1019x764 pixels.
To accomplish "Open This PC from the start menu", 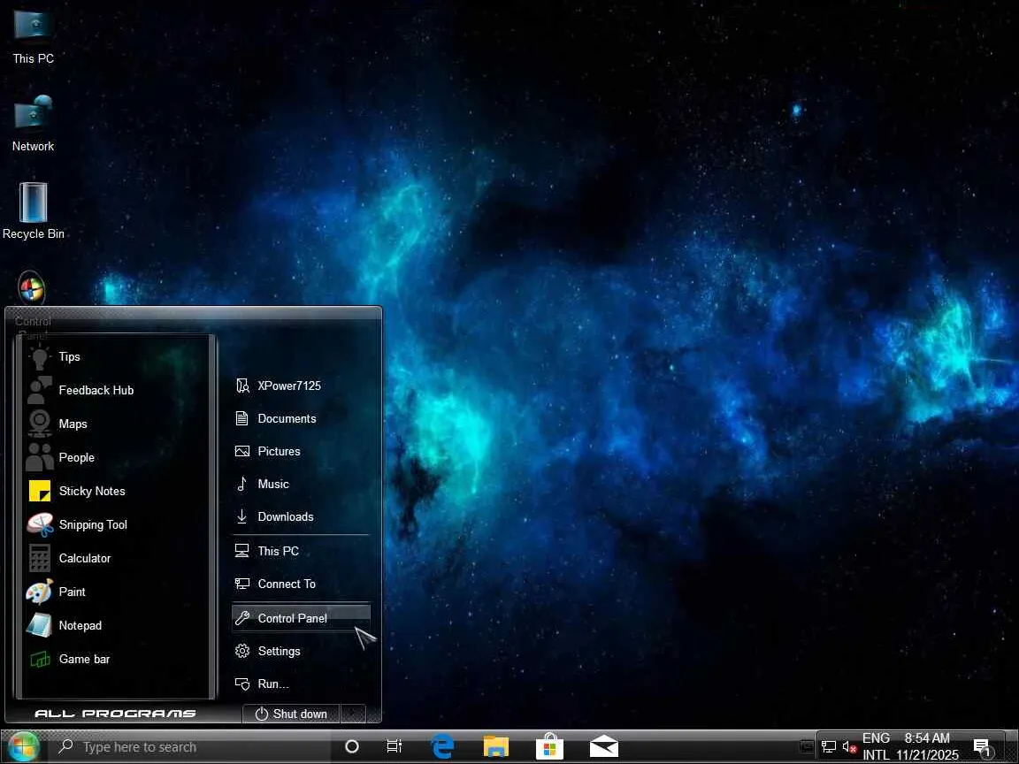I will click(301, 551).
